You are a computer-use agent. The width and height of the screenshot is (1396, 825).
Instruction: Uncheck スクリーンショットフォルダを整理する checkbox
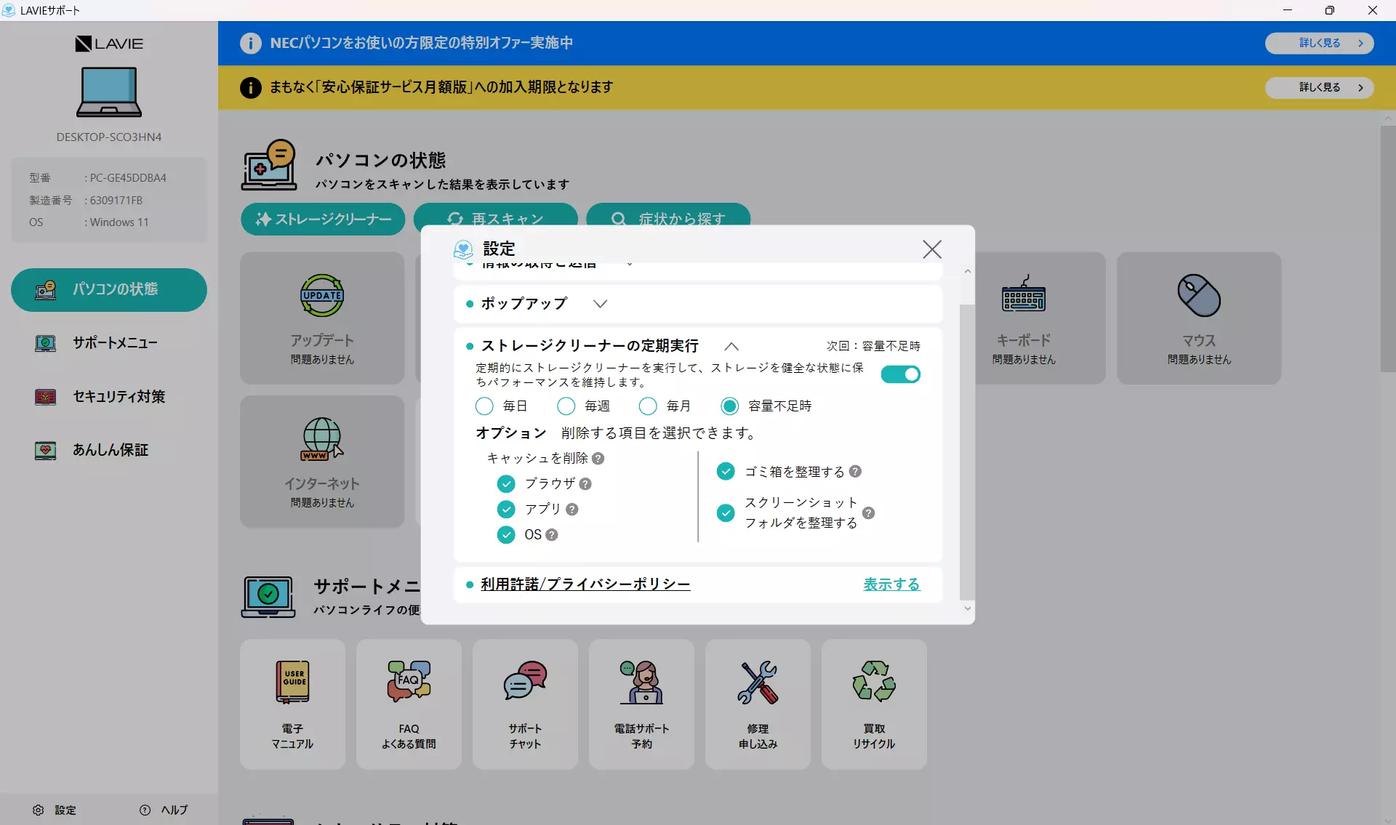pyautogui.click(x=726, y=513)
